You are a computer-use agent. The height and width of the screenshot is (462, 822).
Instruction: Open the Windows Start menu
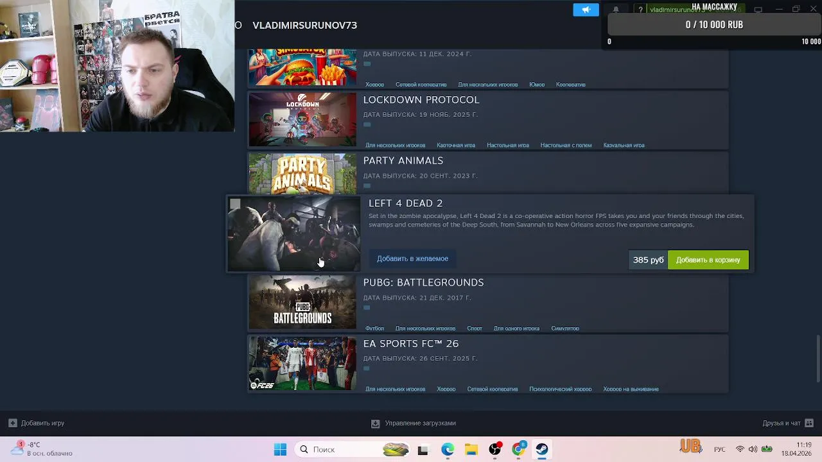point(280,450)
